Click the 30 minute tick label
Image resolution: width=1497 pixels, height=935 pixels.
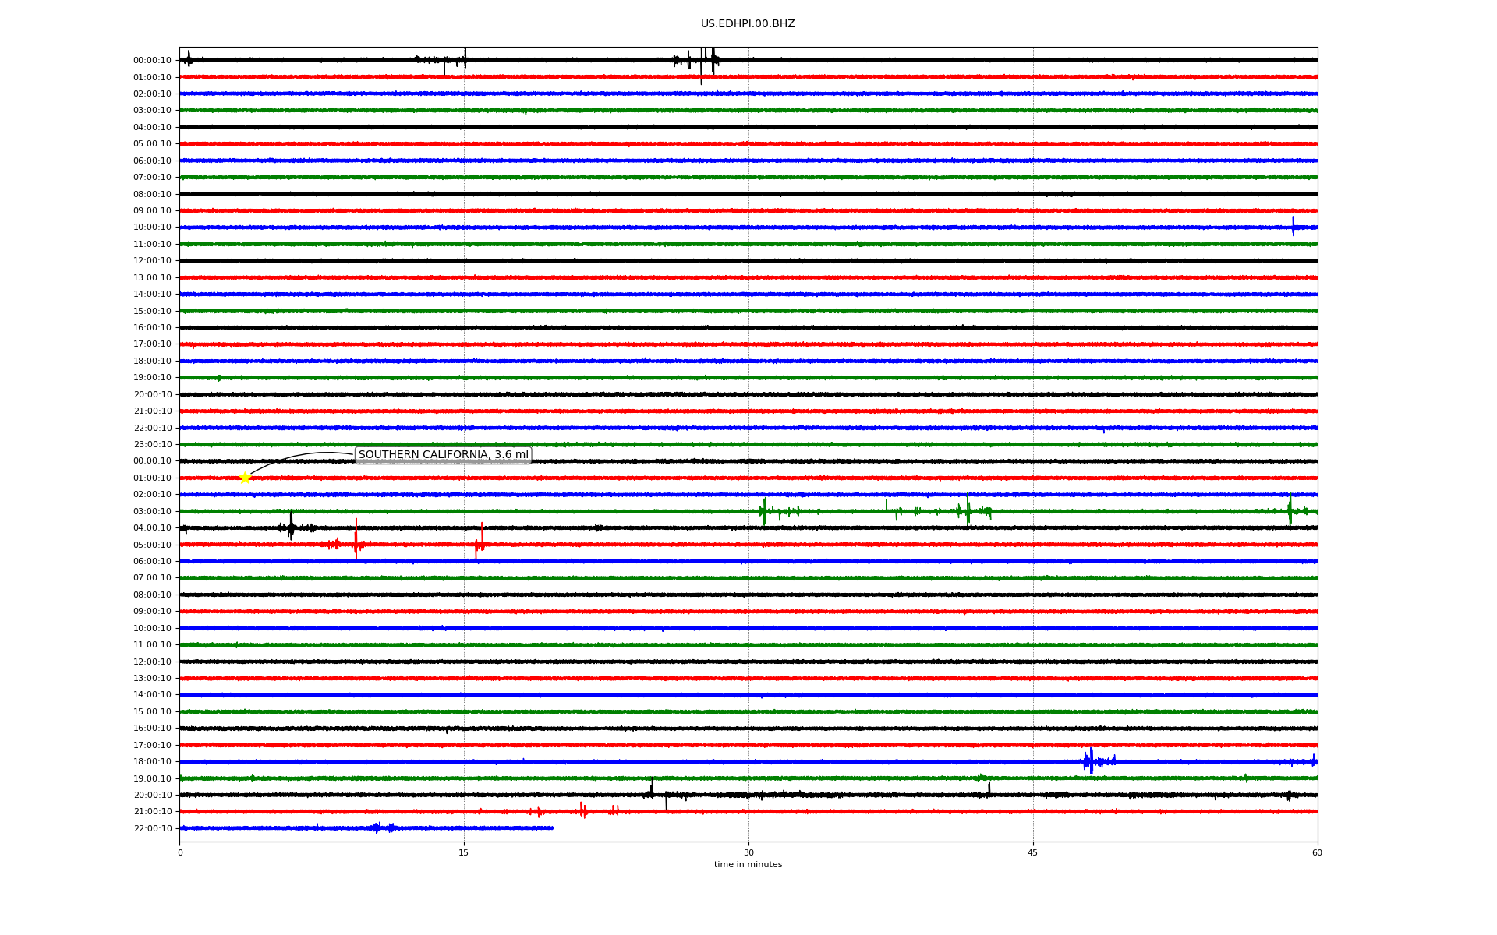[x=748, y=852]
